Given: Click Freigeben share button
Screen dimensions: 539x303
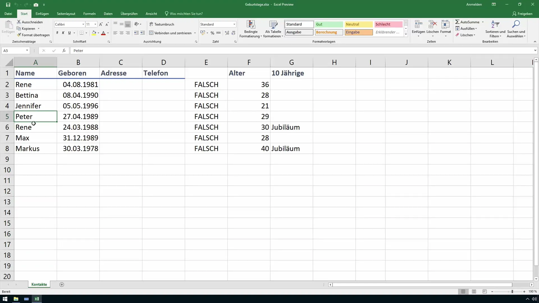Looking at the screenshot, I should (522, 14).
